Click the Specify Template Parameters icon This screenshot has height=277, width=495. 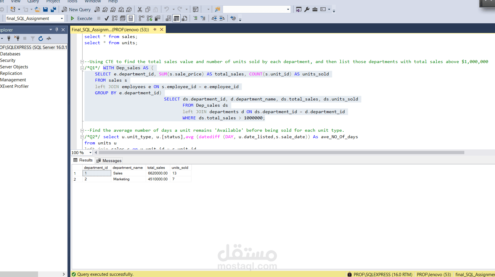click(233, 18)
